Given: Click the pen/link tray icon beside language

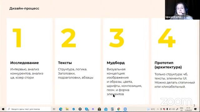Looking at the screenshot, I should 177,109.
